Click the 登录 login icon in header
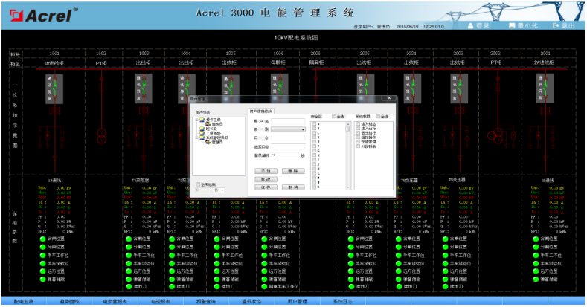587x307 pixels. 470,25
